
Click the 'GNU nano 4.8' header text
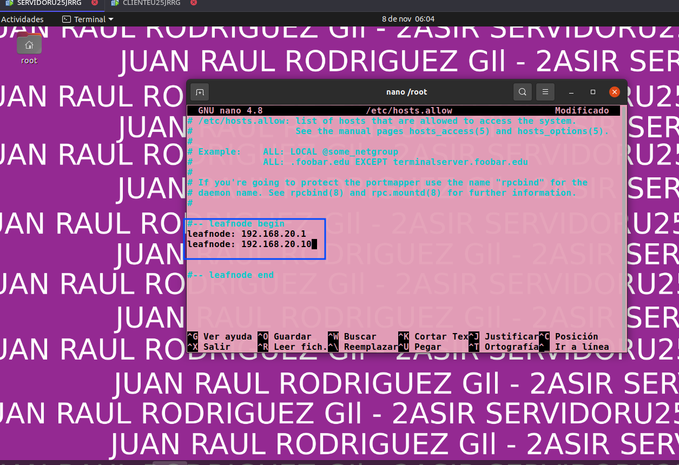pos(230,111)
